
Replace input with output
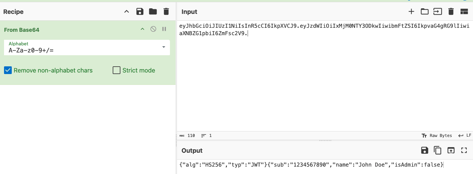(451, 150)
